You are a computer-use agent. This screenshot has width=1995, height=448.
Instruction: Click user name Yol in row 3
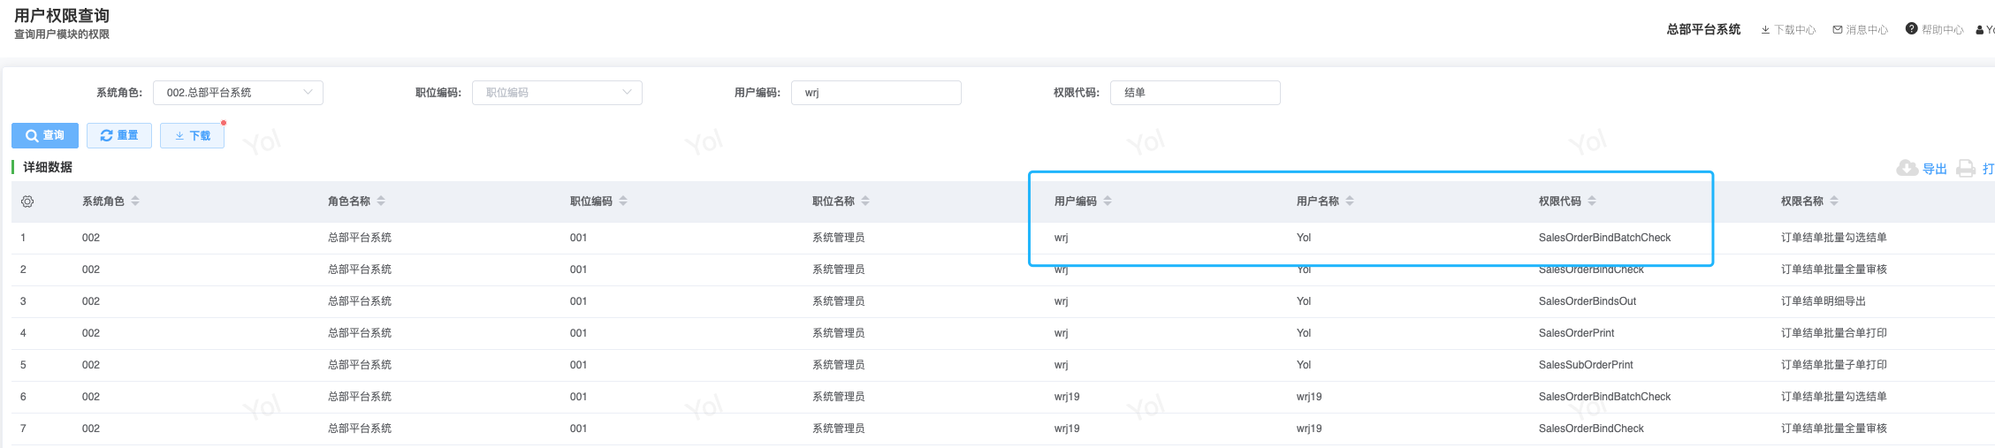[1304, 301]
